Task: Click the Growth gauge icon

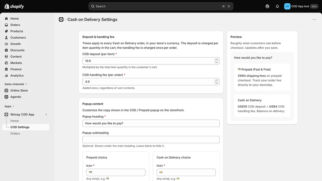Action: coord(6,44)
